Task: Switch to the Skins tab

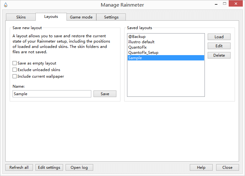Action: tap(21, 17)
